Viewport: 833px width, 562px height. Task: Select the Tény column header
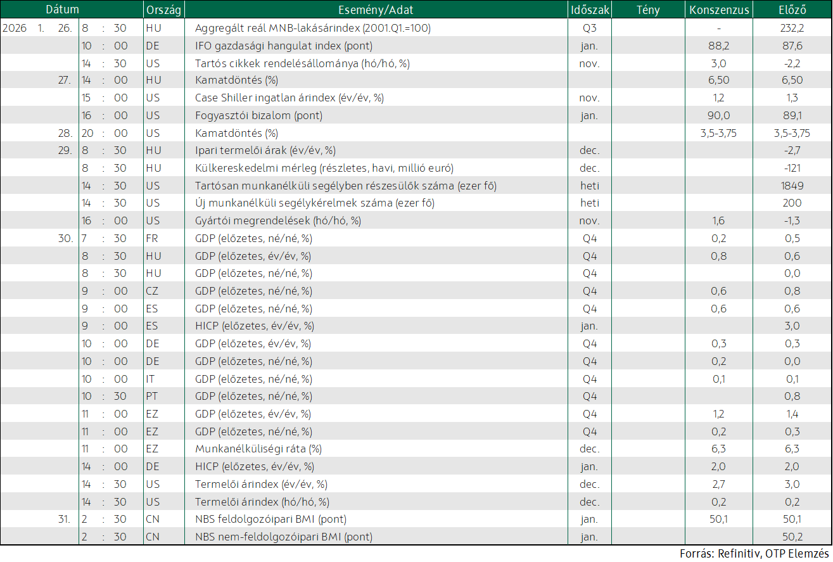pyautogui.click(x=648, y=10)
